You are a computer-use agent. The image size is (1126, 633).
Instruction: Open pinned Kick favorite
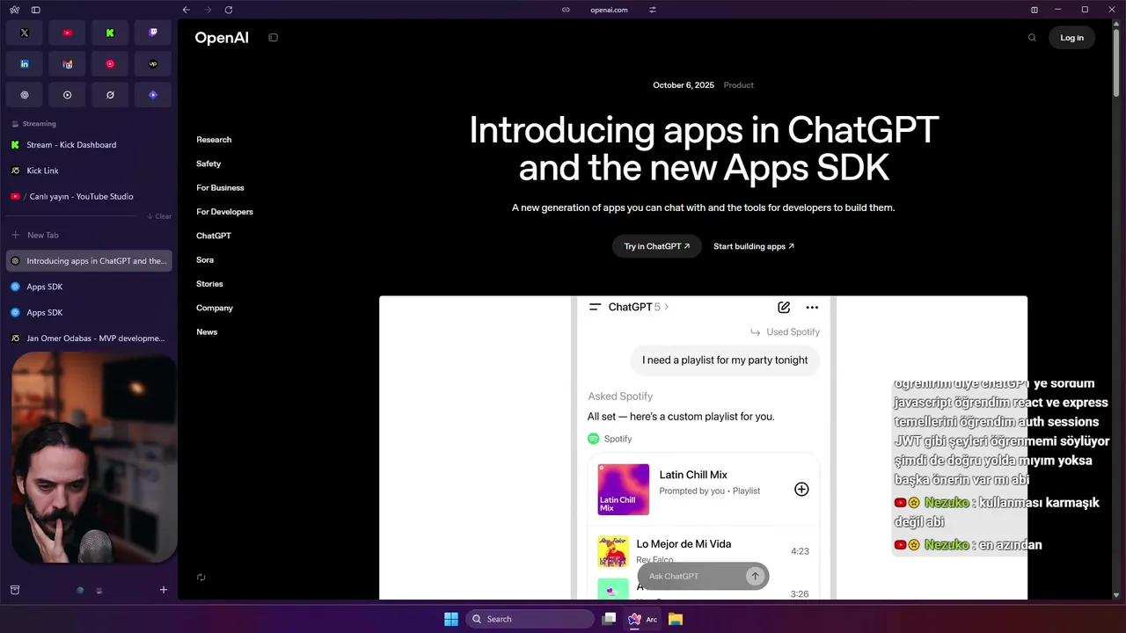[110, 33]
